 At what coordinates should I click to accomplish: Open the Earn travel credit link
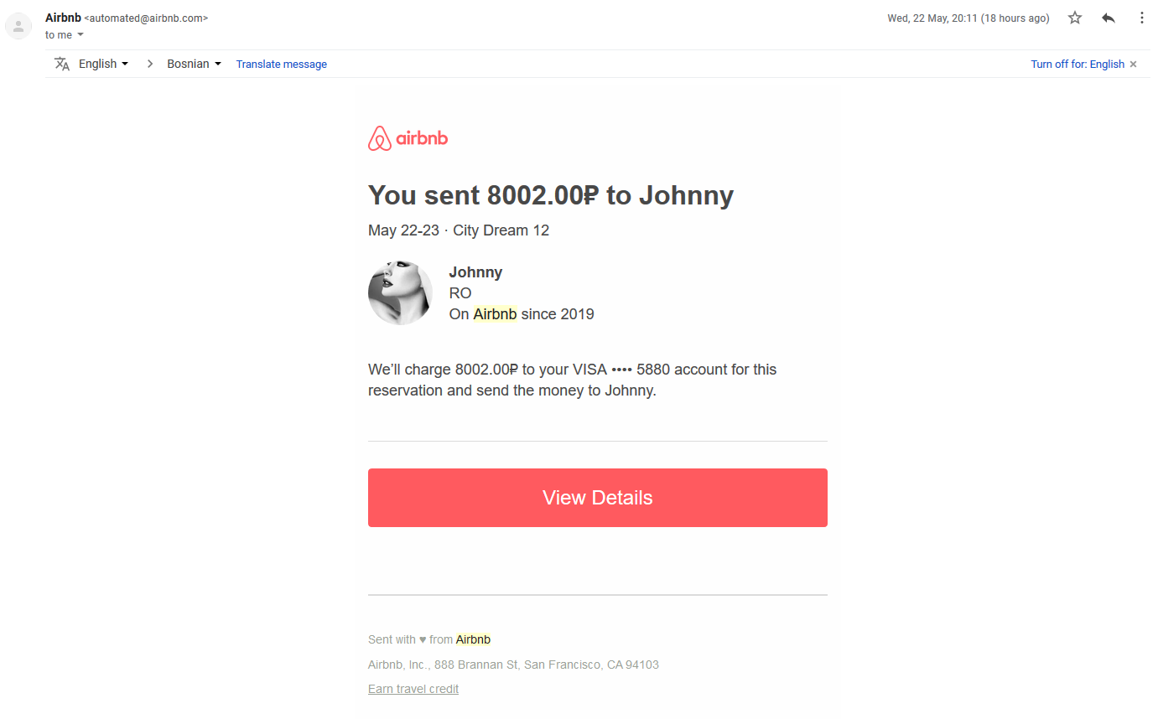tap(413, 689)
